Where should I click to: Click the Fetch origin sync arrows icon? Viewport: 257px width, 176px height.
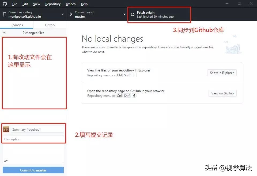pos(133,14)
